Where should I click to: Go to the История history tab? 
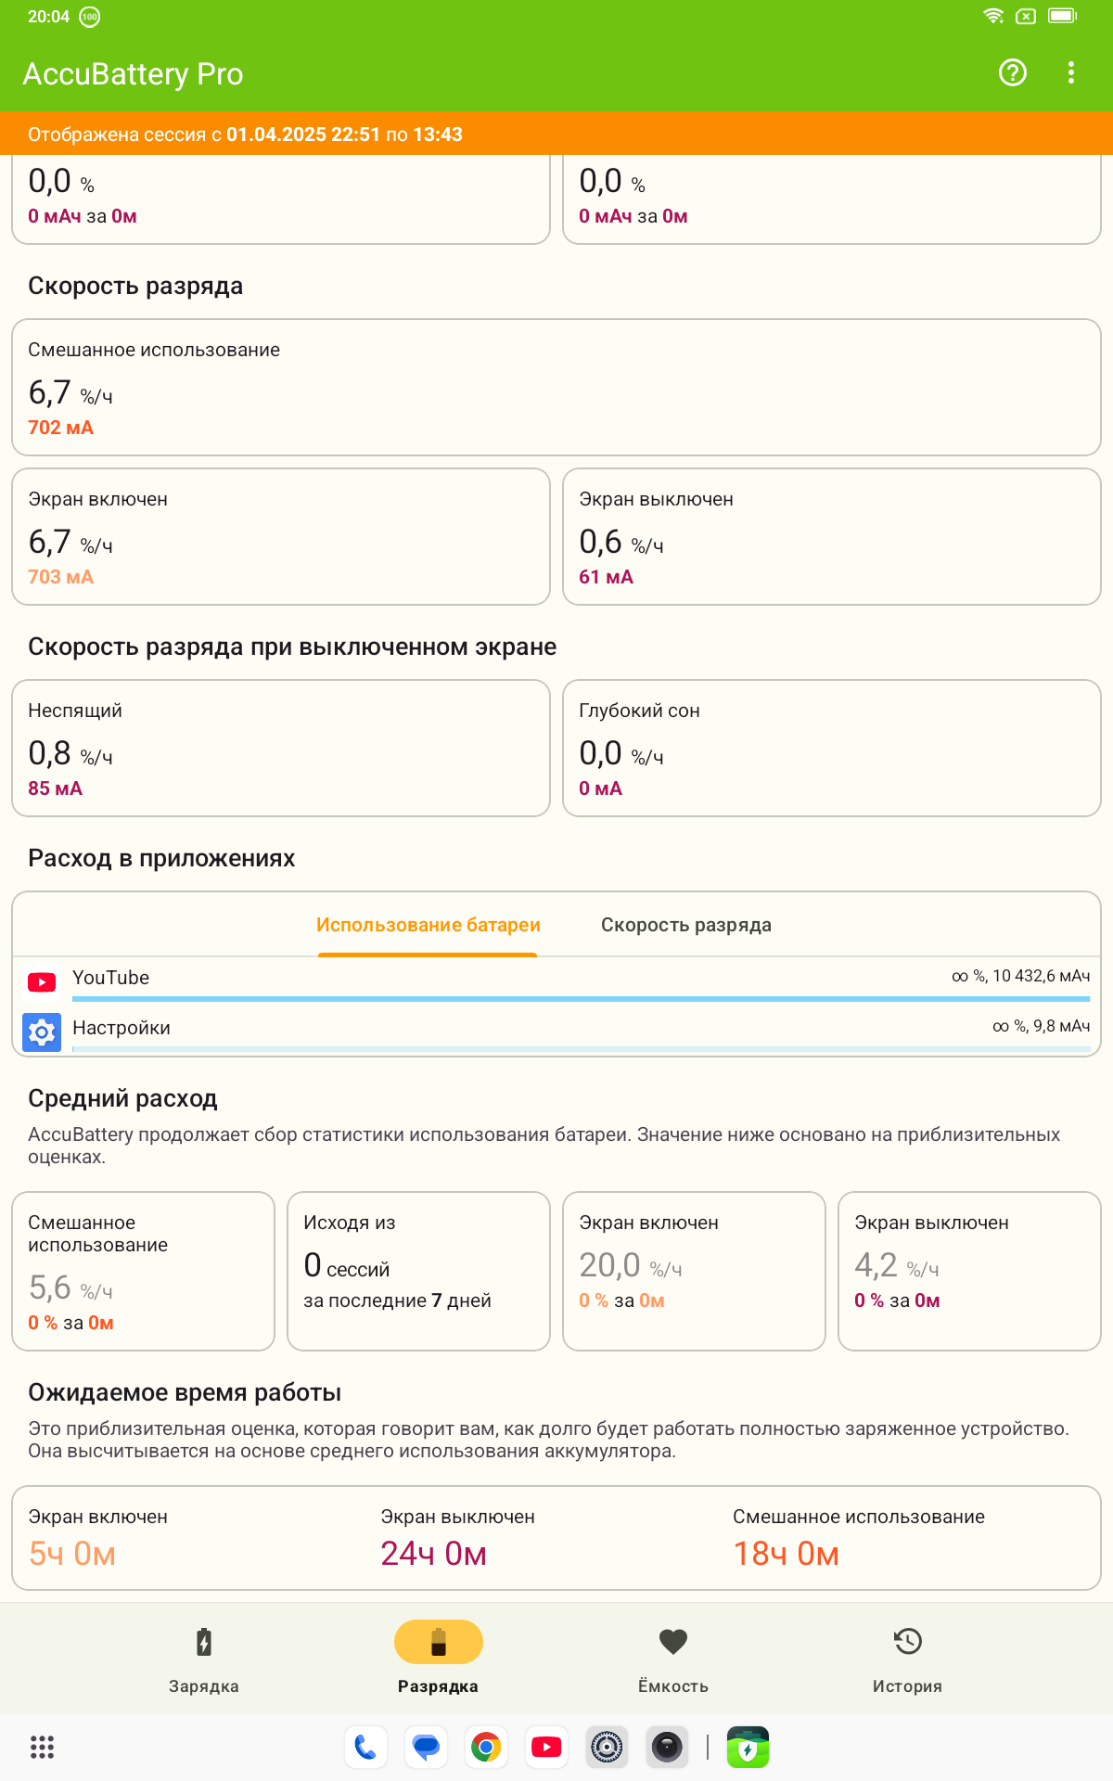point(907,1659)
